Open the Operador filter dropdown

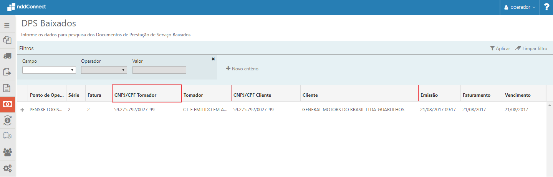[104, 70]
